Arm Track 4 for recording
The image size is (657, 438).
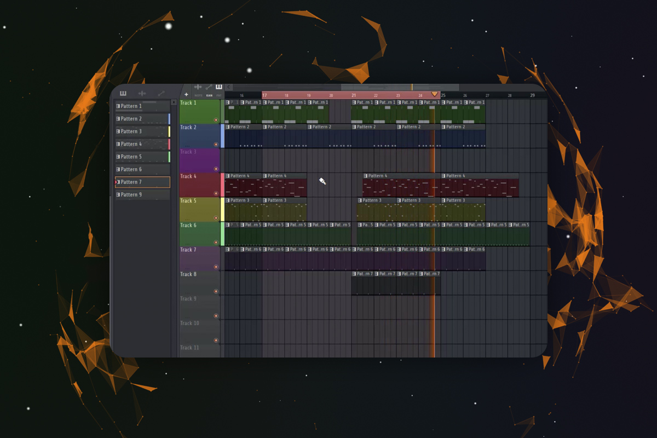tap(217, 193)
